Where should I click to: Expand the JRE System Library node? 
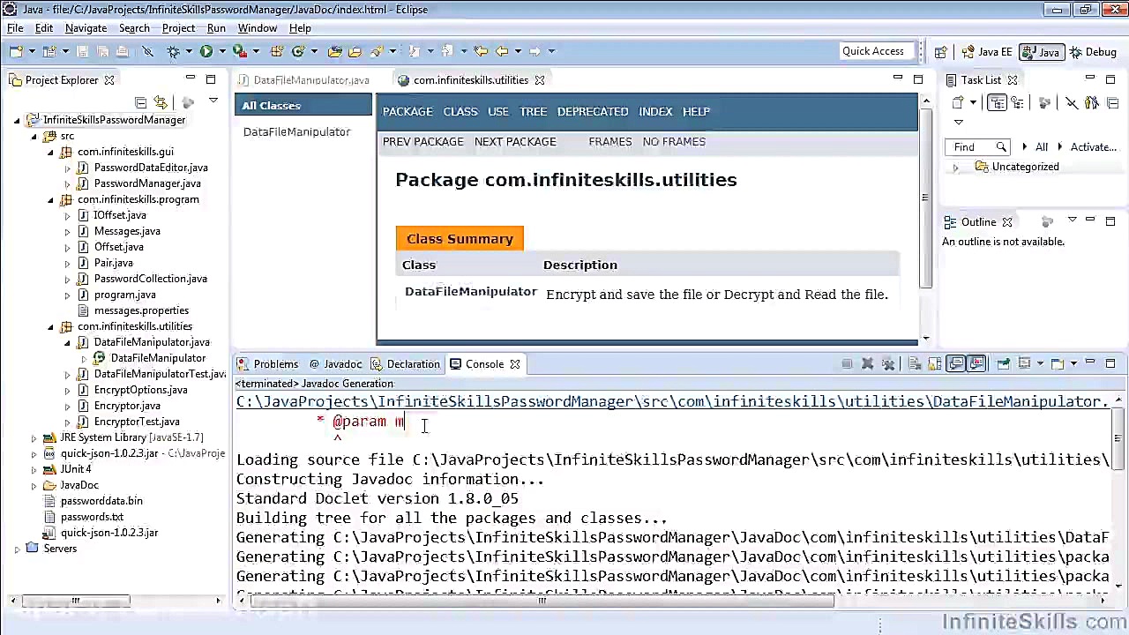[34, 437]
